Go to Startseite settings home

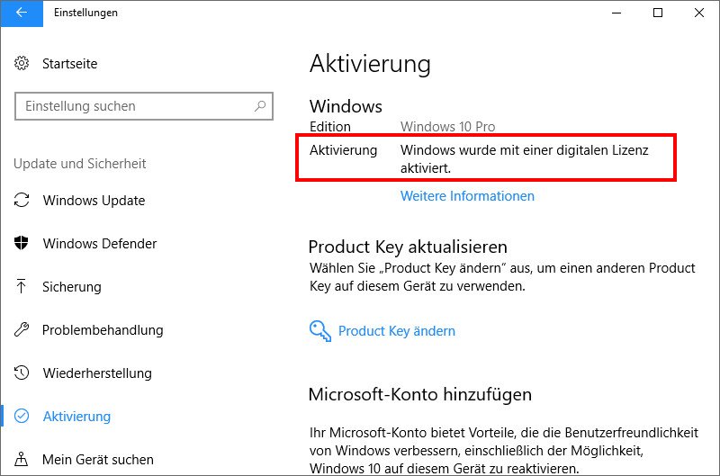pos(70,64)
